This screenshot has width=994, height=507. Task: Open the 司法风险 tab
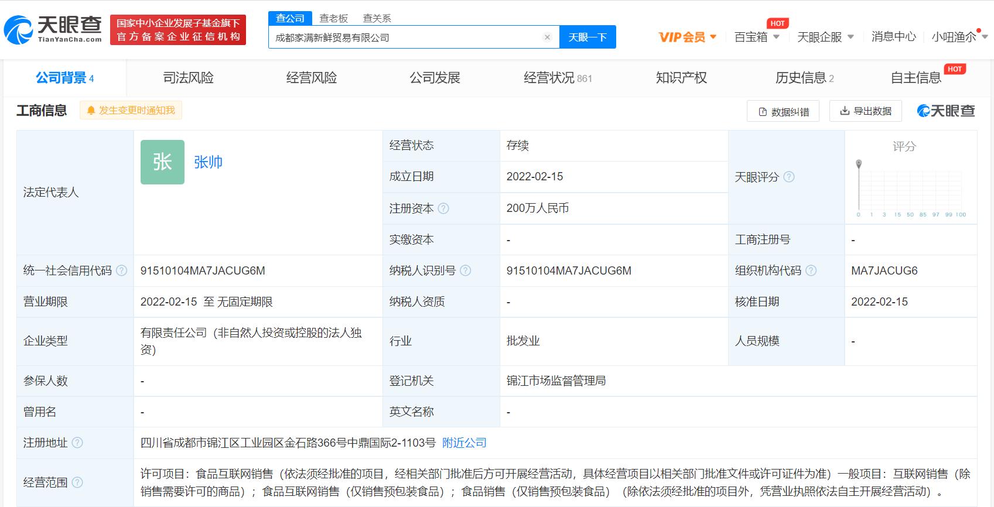(188, 78)
